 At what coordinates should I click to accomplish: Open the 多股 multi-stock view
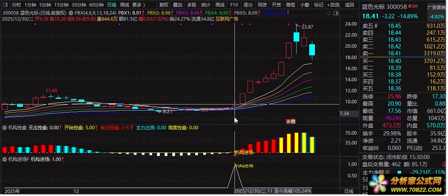192,5
